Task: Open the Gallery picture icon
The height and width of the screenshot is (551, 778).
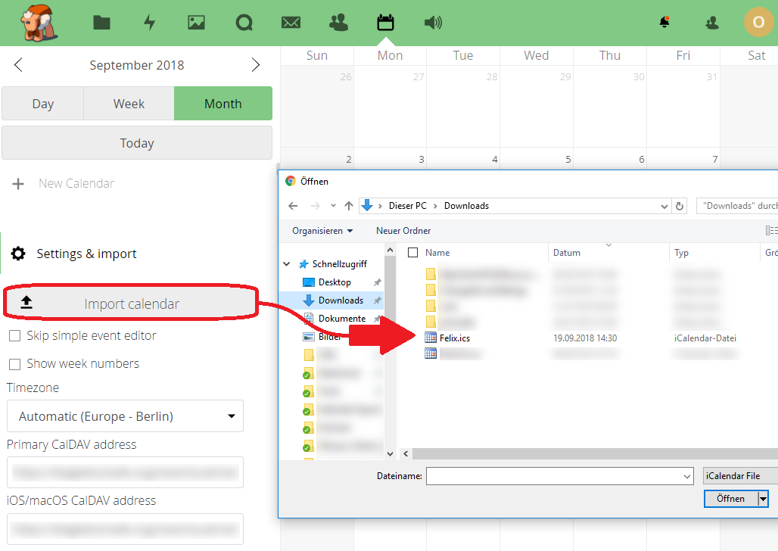Action: [x=197, y=23]
